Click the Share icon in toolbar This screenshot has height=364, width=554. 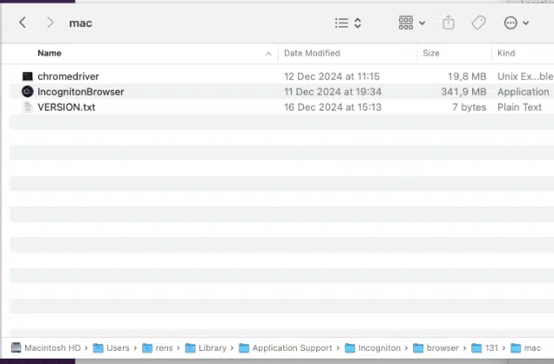pyautogui.click(x=449, y=23)
